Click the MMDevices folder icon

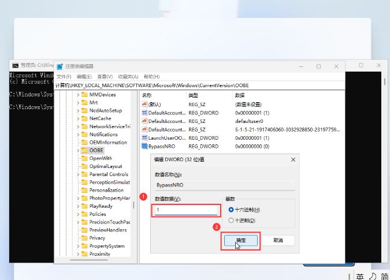(84, 94)
